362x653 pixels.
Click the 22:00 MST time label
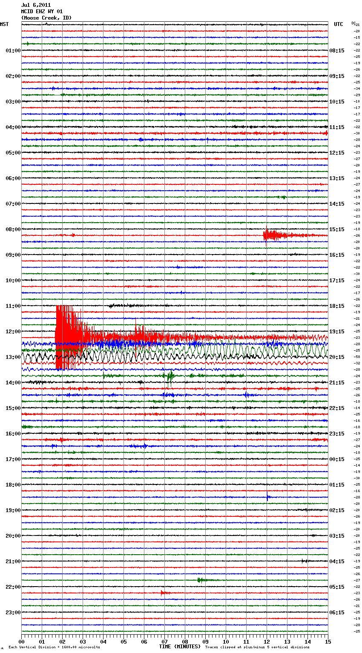click(13, 587)
